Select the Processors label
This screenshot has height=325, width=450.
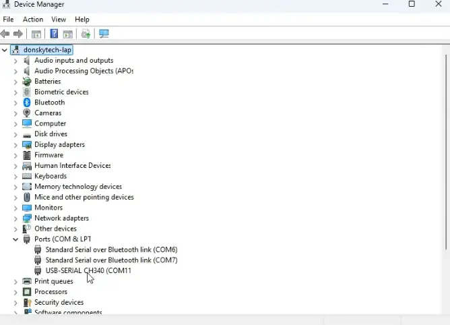(51, 292)
